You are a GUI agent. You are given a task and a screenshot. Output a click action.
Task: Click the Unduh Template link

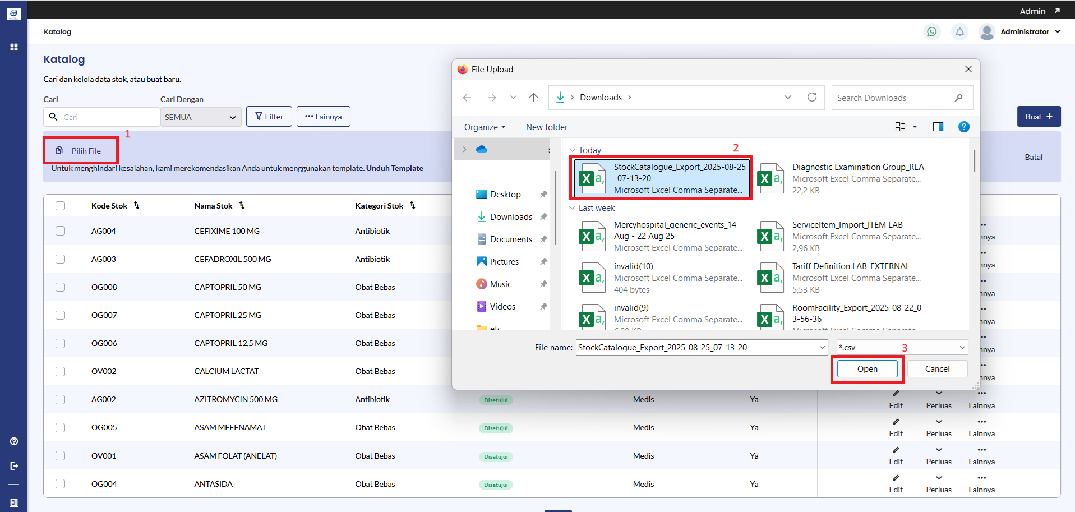pos(394,168)
